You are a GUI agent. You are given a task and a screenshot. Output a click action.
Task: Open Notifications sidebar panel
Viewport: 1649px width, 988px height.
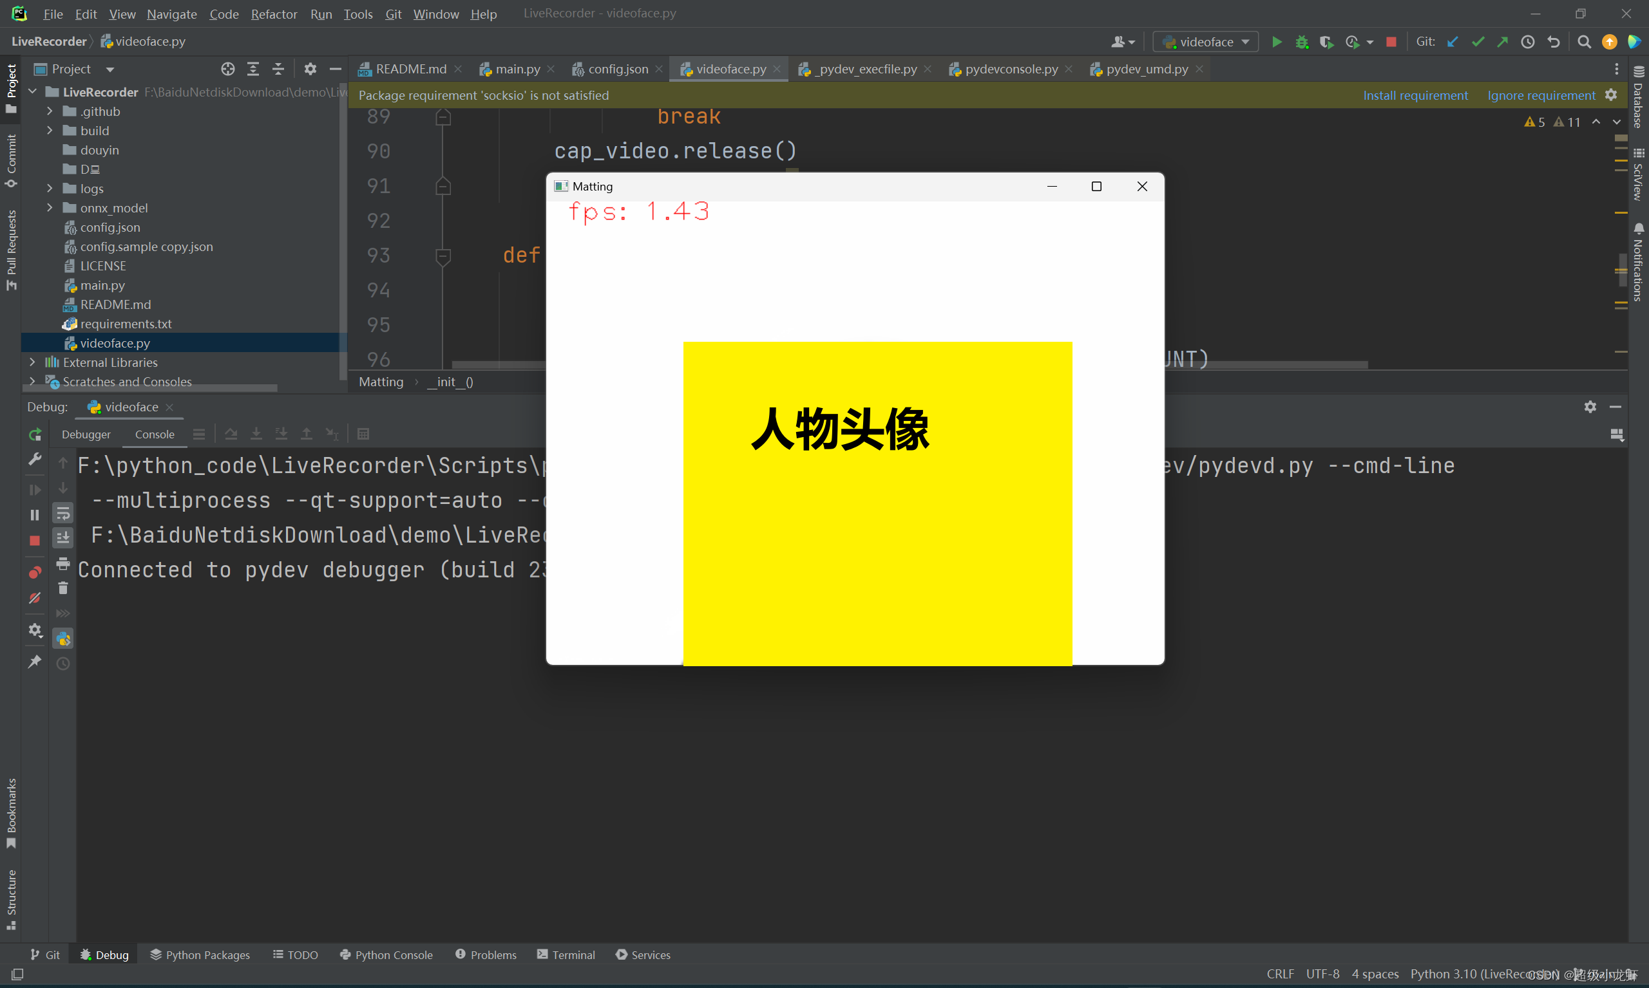[x=1639, y=263]
